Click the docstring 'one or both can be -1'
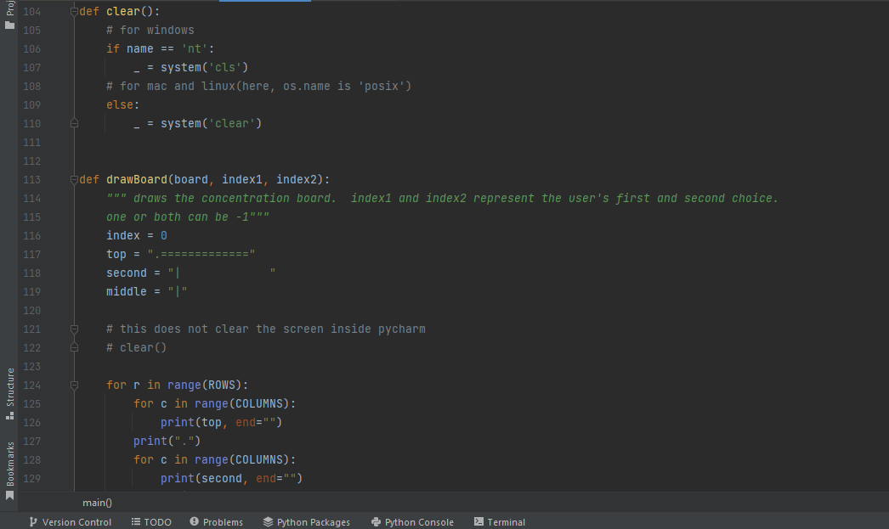The height and width of the screenshot is (529, 889). (188, 217)
